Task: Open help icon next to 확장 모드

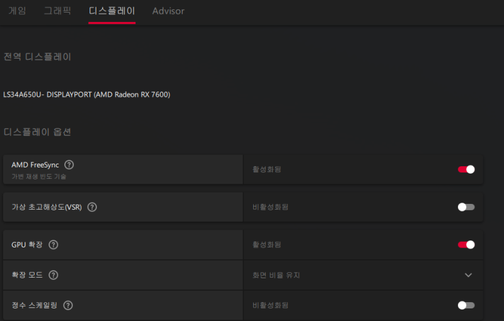Action: pos(54,275)
